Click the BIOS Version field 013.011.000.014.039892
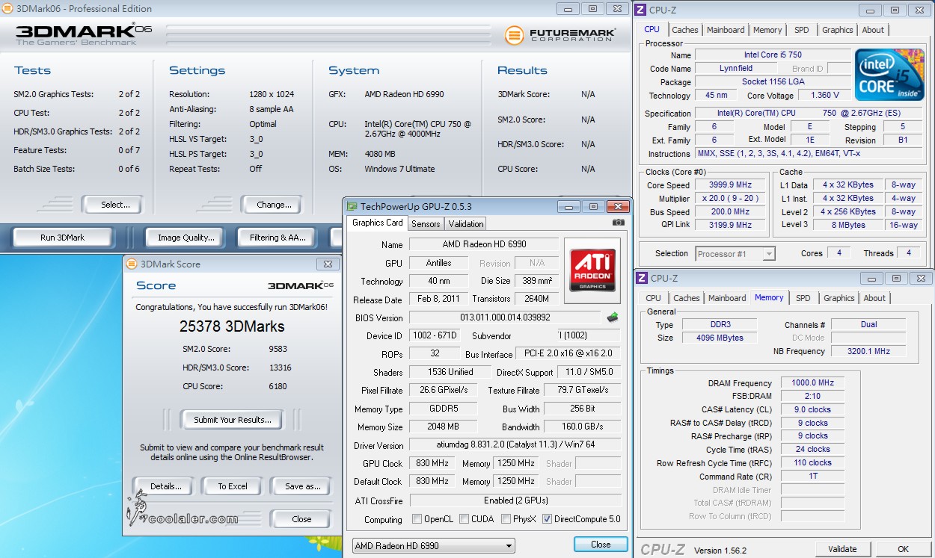935x558 pixels. (505, 317)
